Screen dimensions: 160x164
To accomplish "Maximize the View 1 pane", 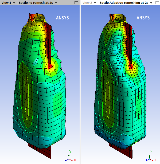I will 76,3.
